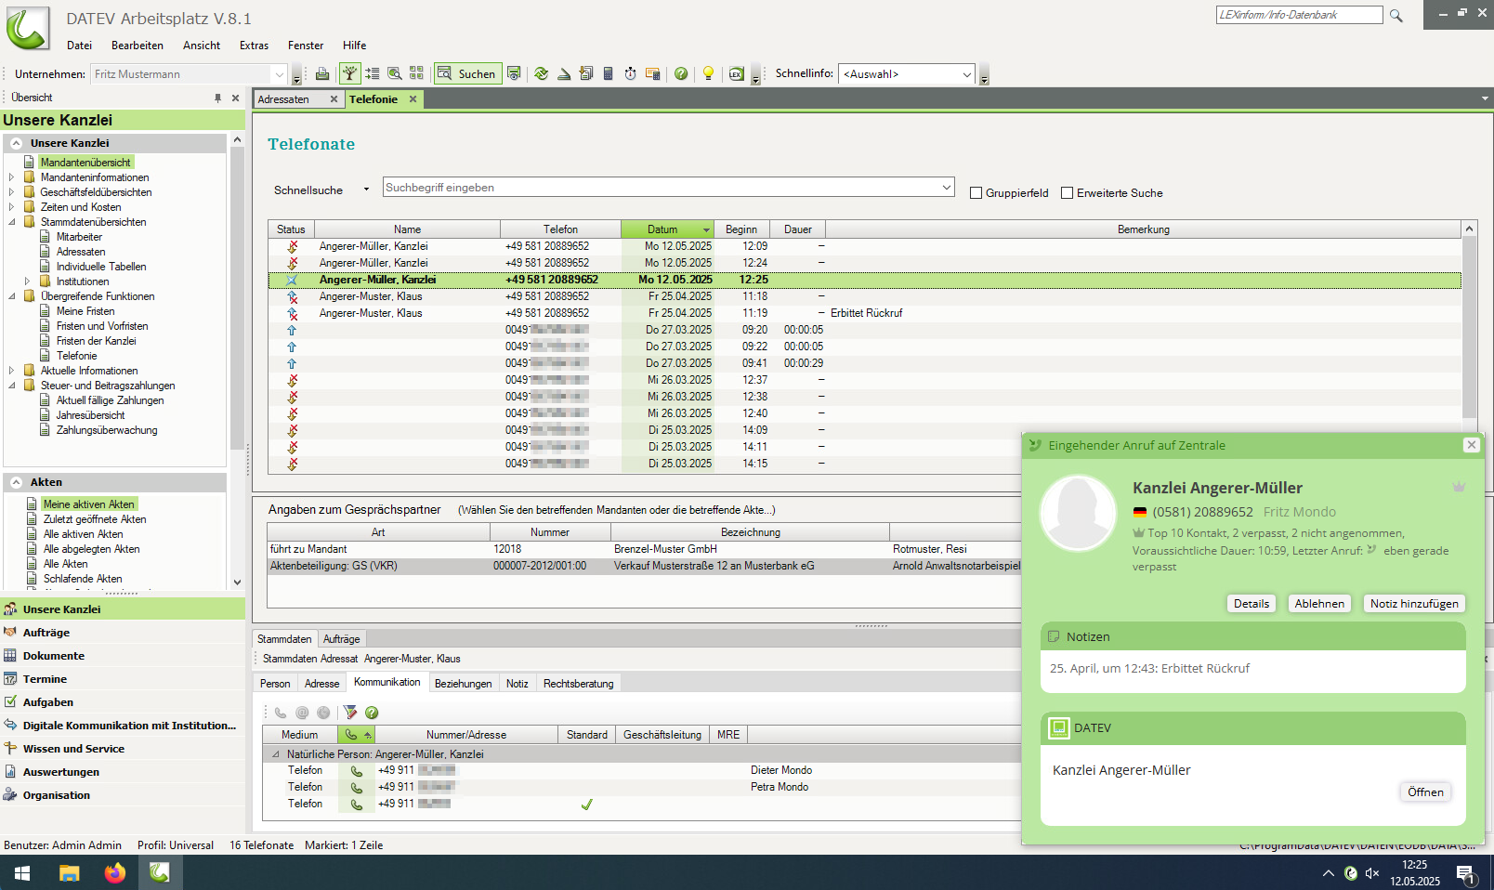Click the stopwatch timer icon in the toolbar
1494x890 pixels.
click(x=631, y=73)
